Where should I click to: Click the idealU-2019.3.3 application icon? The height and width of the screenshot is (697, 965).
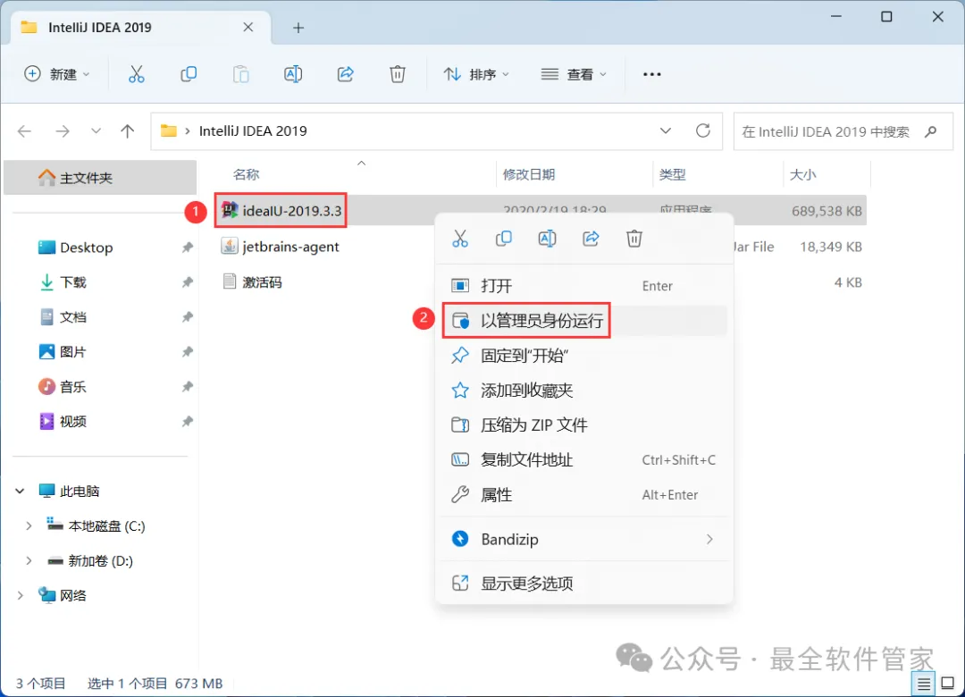[x=230, y=210]
